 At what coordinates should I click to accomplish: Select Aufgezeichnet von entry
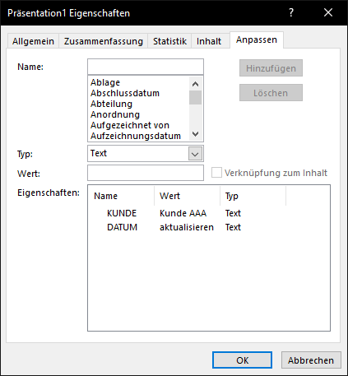(139, 125)
